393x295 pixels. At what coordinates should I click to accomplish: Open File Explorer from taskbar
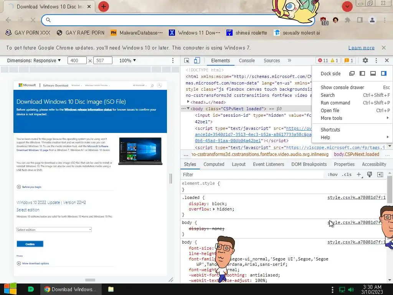(111, 289)
